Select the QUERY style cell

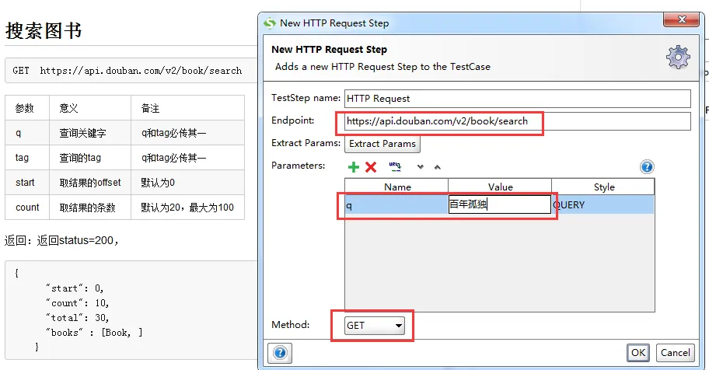coord(602,205)
